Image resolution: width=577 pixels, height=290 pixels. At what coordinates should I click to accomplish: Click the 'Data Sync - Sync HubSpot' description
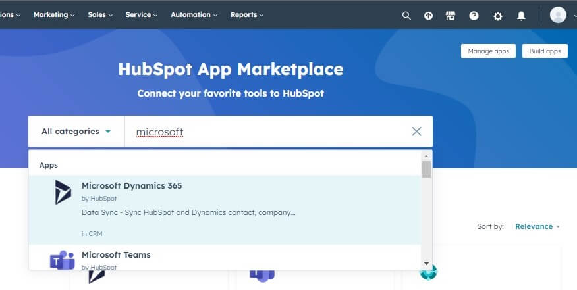pyautogui.click(x=188, y=213)
